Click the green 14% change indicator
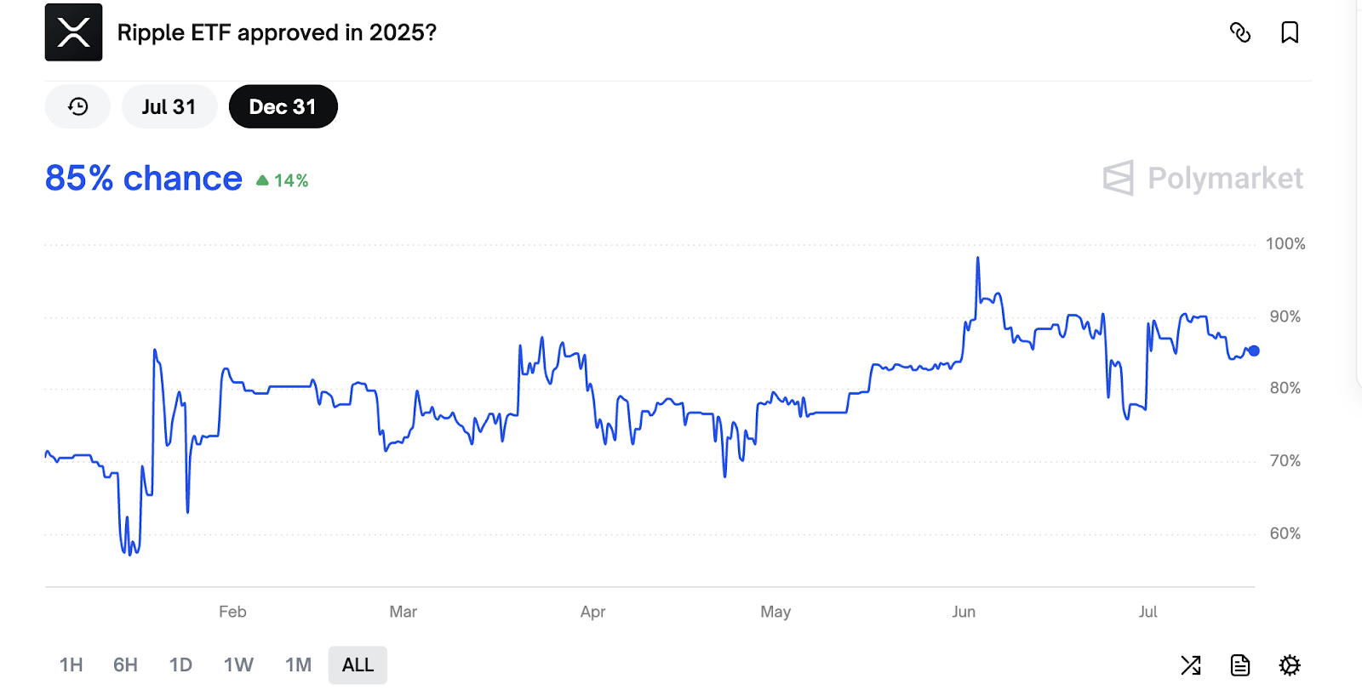Image resolution: width=1362 pixels, height=690 pixels. [x=283, y=180]
